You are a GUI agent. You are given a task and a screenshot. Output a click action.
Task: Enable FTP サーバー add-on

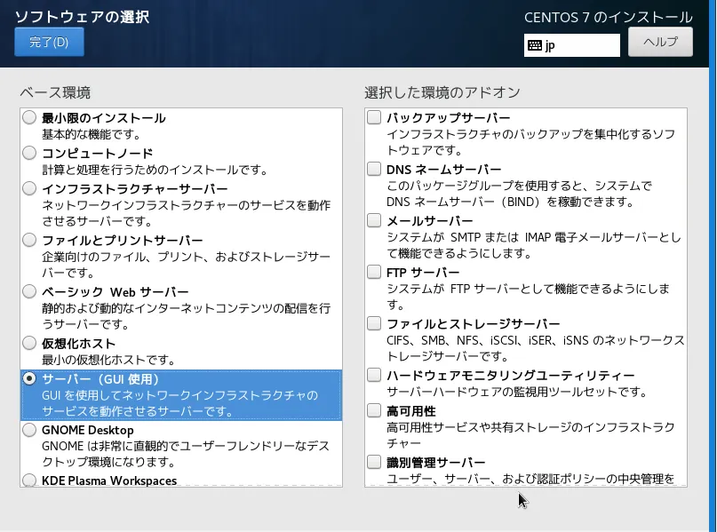pyautogui.click(x=374, y=272)
